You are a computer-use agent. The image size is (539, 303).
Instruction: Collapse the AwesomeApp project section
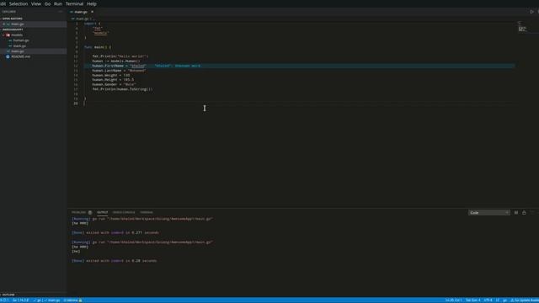coord(13,29)
